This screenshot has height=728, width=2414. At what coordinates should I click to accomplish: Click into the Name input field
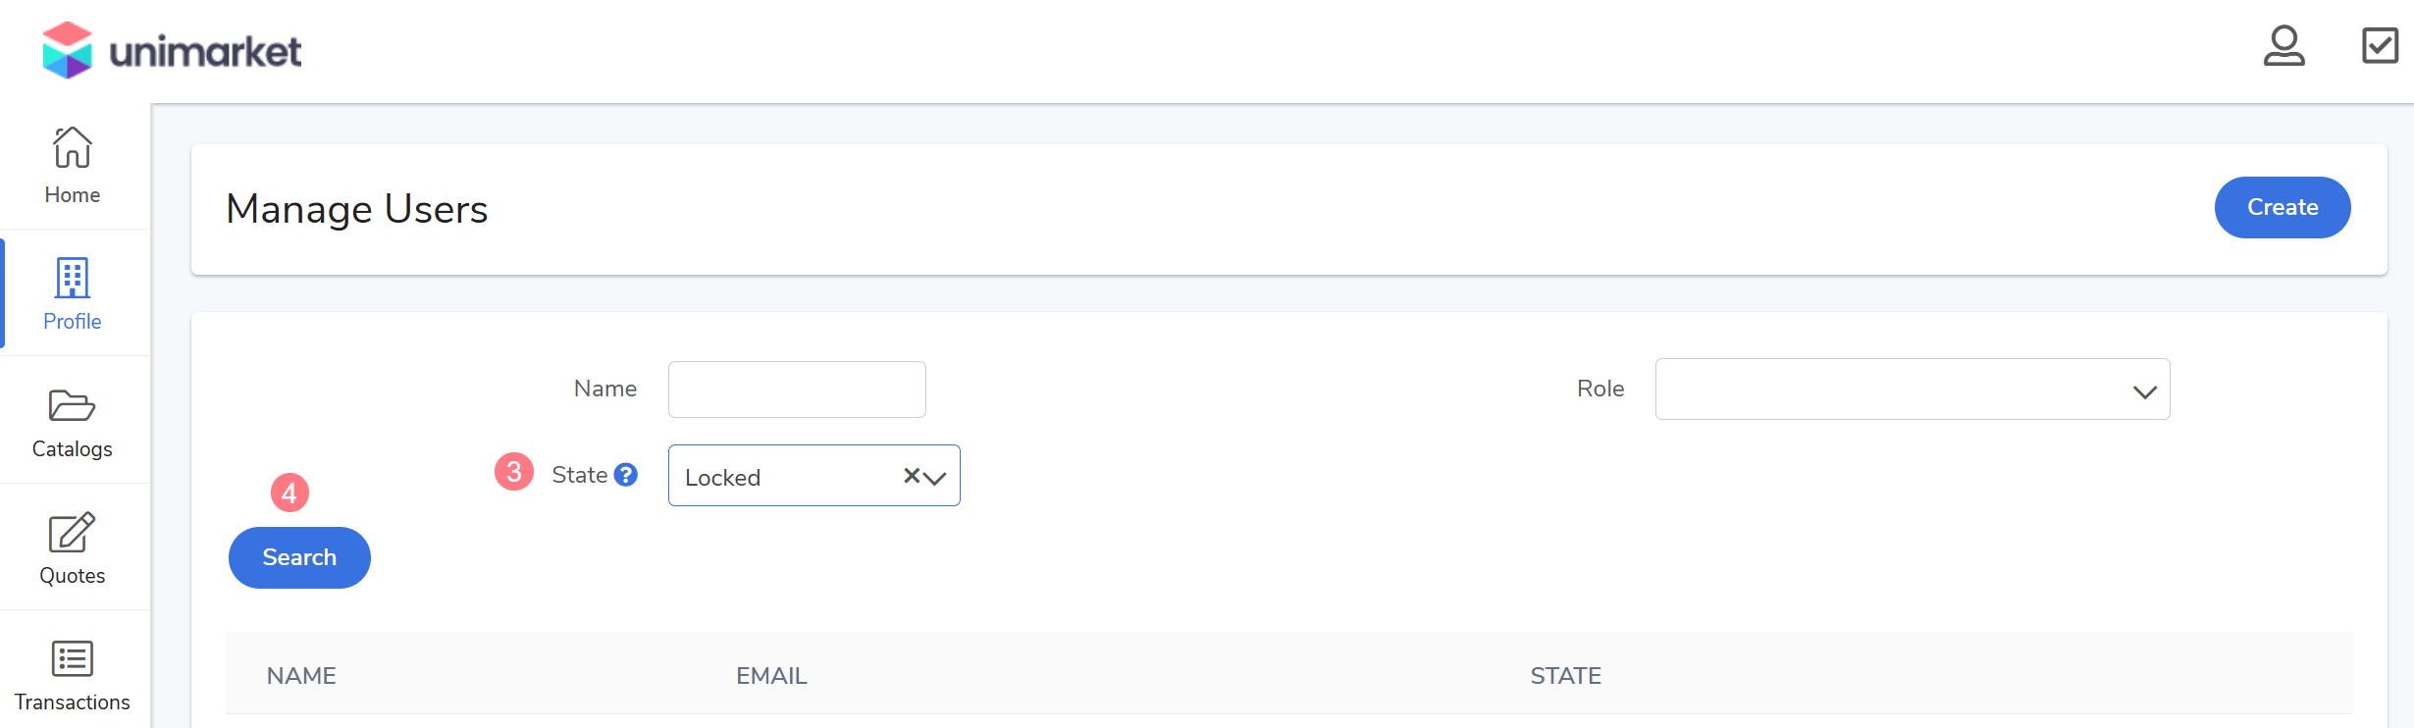click(796, 390)
